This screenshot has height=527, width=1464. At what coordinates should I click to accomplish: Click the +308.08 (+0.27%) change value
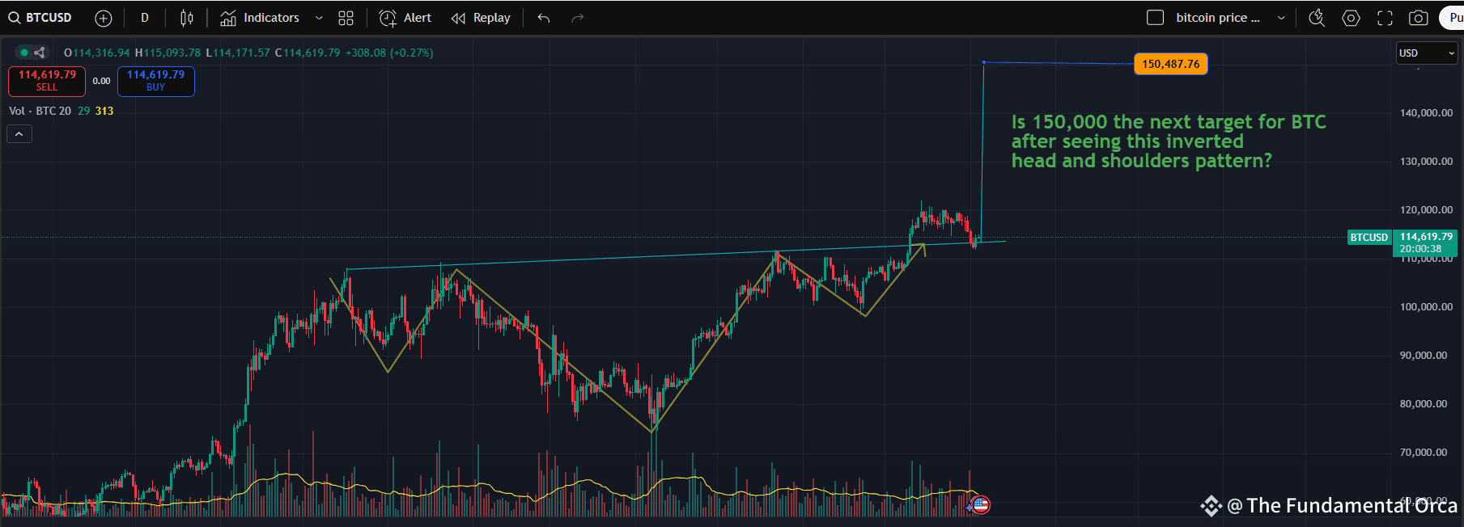coord(389,53)
